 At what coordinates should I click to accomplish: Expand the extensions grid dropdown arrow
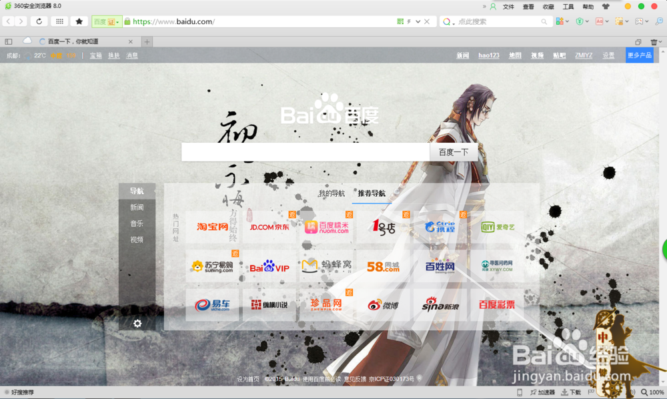click(568, 21)
